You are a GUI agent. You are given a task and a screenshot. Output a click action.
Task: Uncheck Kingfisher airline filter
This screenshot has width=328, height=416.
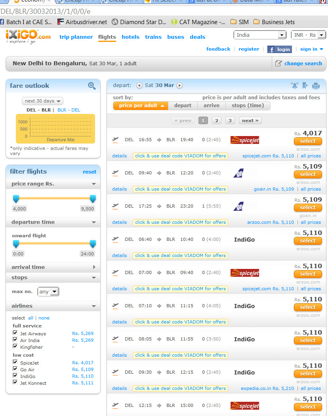[15, 346]
